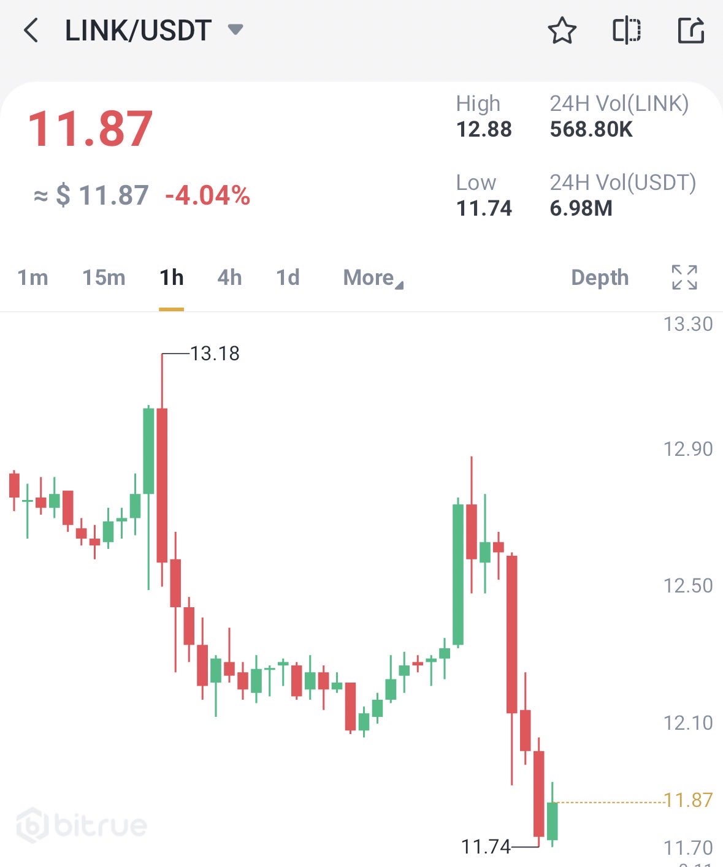The width and height of the screenshot is (723, 867).
Task: Tap the LINK/USDT pair title
Action: (x=138, y=31)
